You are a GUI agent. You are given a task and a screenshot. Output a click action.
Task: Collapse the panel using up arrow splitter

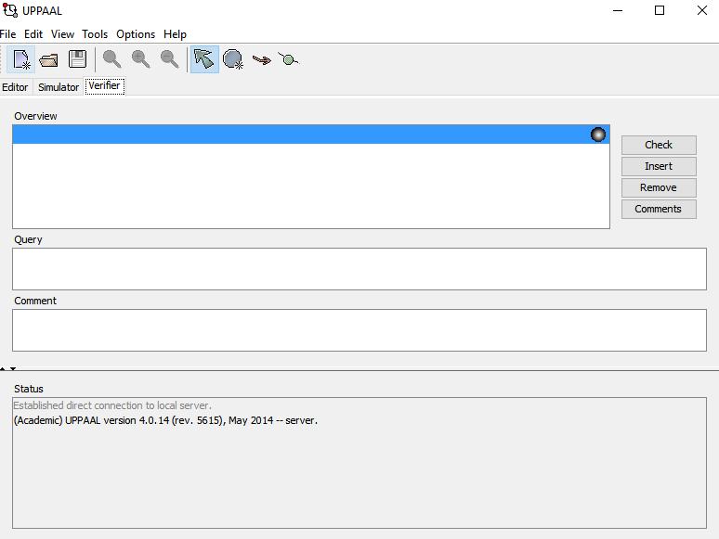point(3,368)
